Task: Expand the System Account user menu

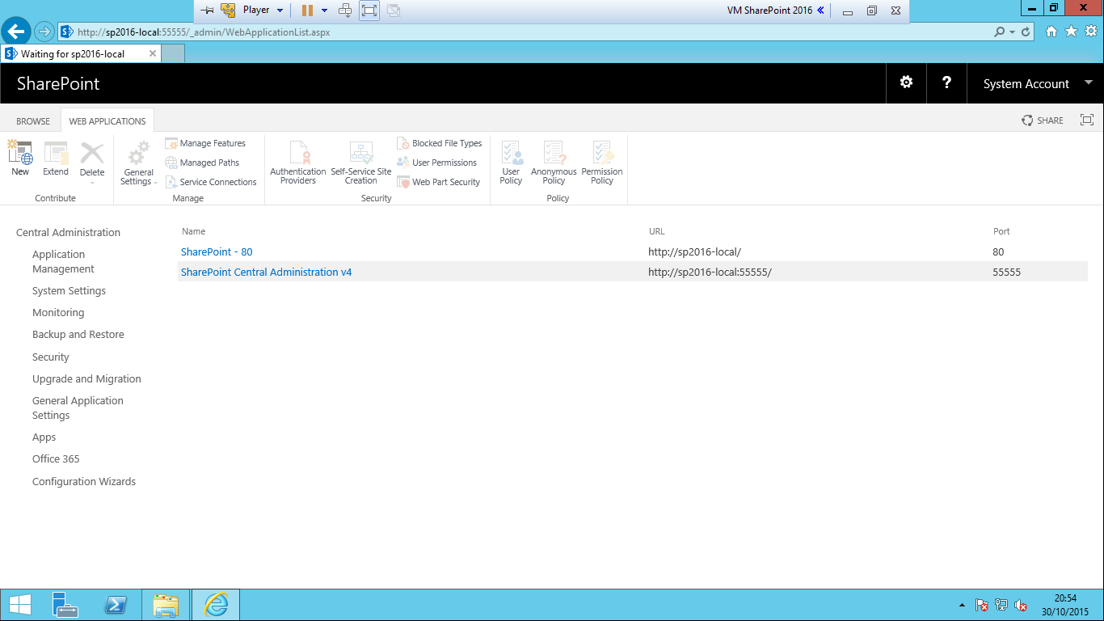Action: click(1089, 82)
